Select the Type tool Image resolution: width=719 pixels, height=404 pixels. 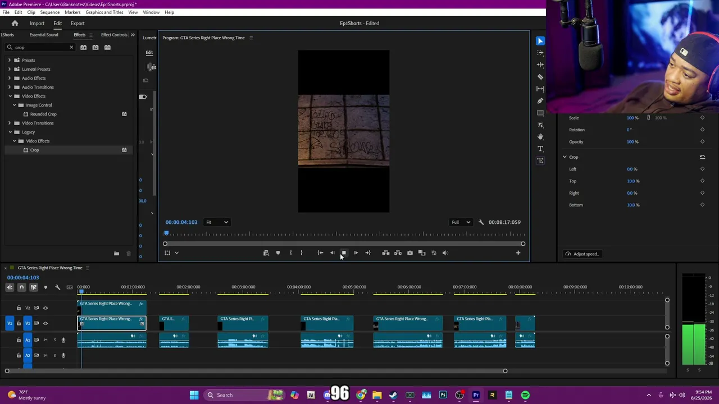click(540, 149)
